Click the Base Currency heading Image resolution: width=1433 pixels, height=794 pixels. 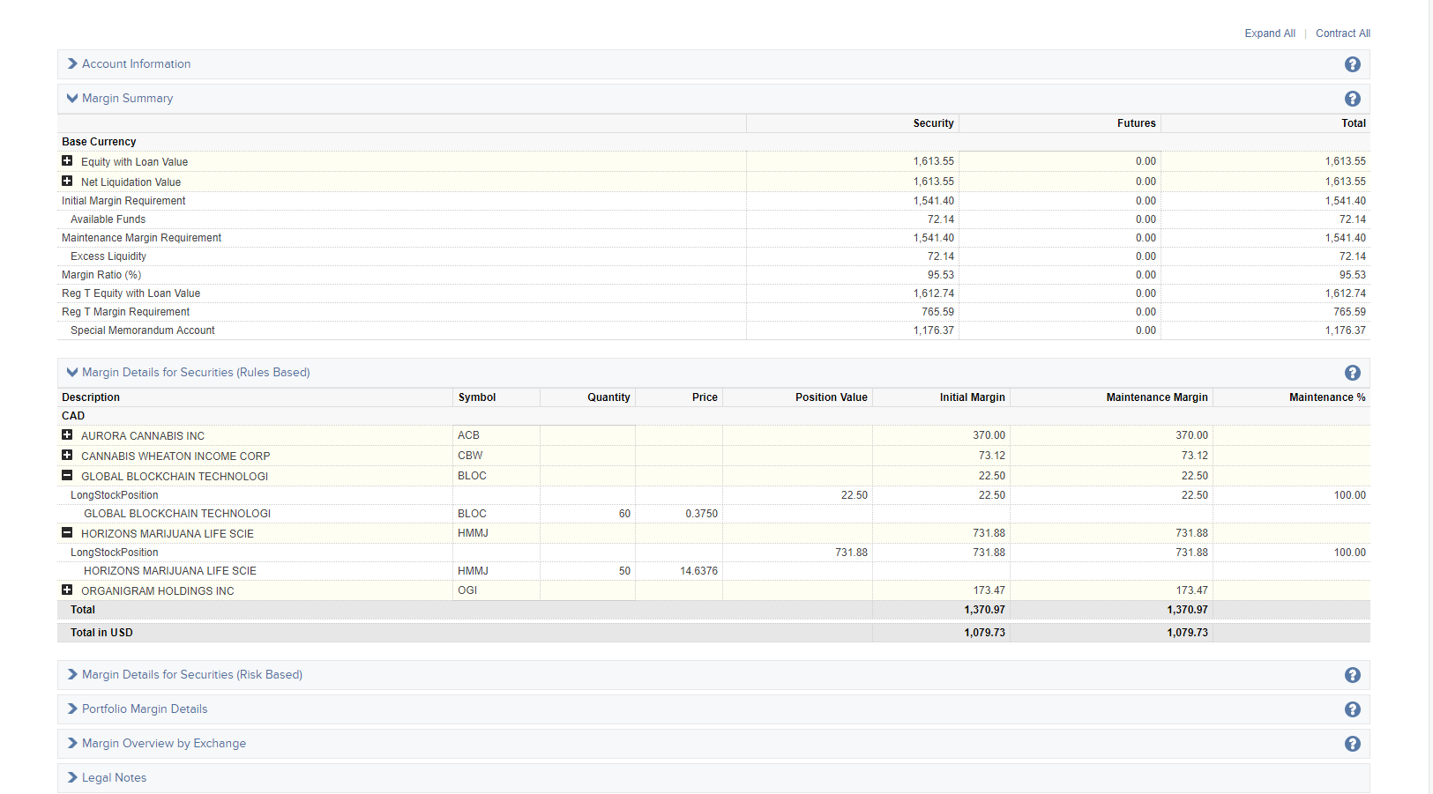(99, 142)
